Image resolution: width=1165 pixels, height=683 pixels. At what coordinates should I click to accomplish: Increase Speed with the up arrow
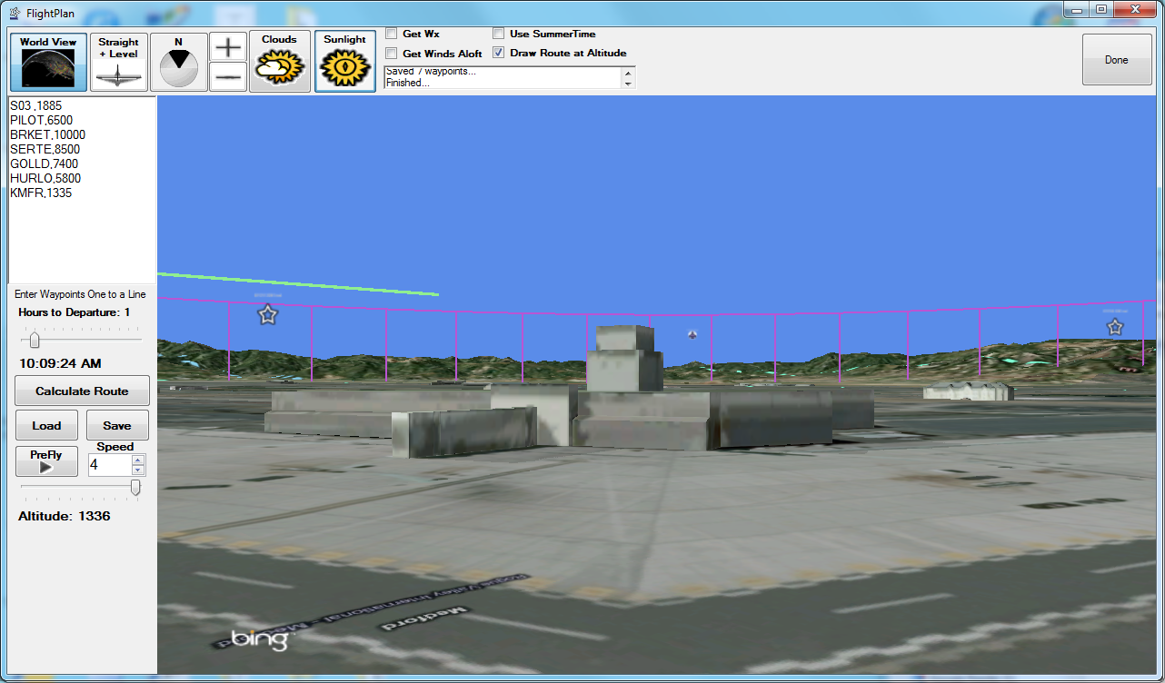[x=138, y=460]
